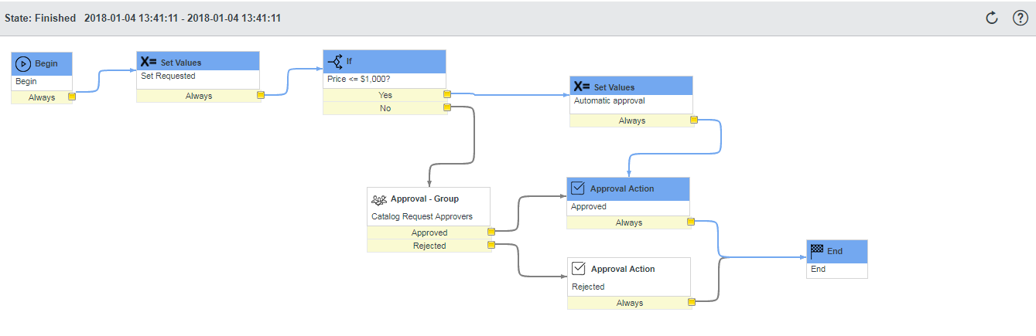Image resolution: width=1036 pixels, height=336 pixels.
Task: Select Approval Action header above Approved
Action: click(x=628, y=188)
